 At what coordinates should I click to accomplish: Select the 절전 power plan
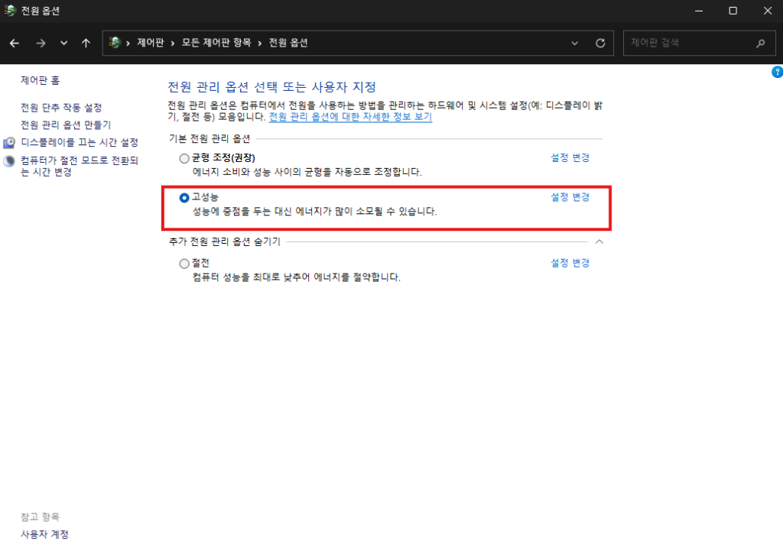(184, 263)
